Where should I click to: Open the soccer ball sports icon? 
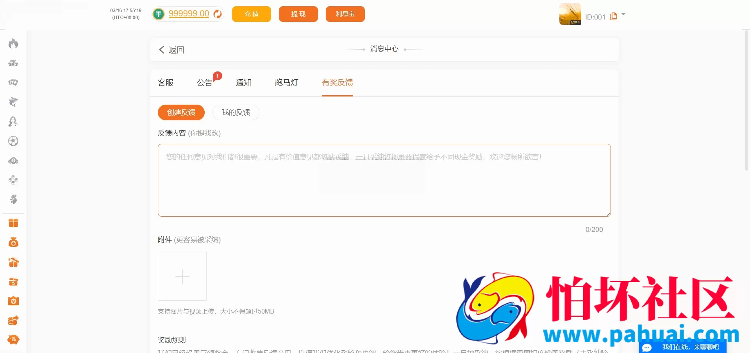coord(13,141)
